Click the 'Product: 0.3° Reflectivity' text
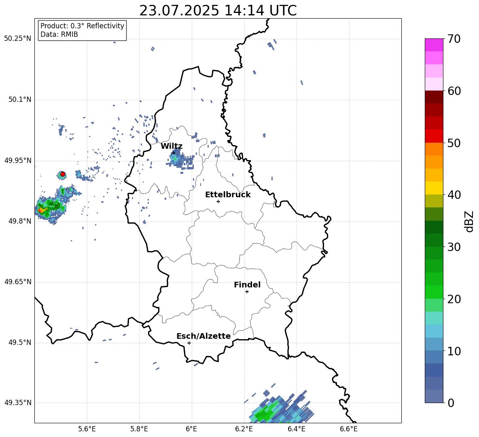Screen dimensions: 479x437 pos(82,26)
